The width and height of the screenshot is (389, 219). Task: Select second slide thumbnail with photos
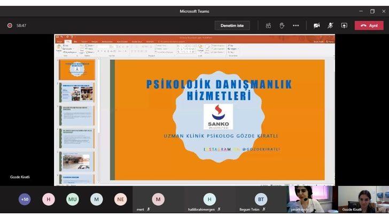tap(77, 92)
